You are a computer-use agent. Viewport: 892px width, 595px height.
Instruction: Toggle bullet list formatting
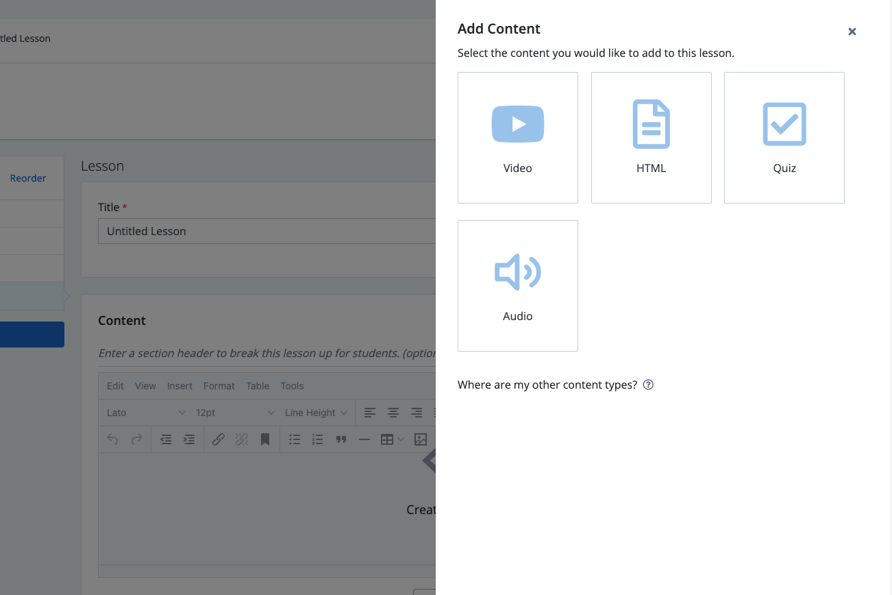pos(295,439)
